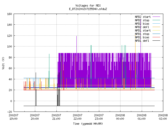This screenshot has height=126, width=168.
Task: Click the y-axis tick value 60
Action: click(10, 68)
